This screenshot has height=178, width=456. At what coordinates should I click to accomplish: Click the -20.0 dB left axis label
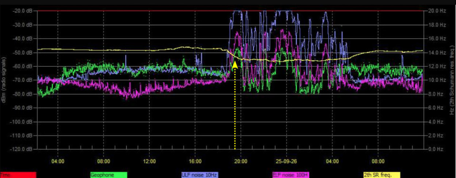(23, 11)
